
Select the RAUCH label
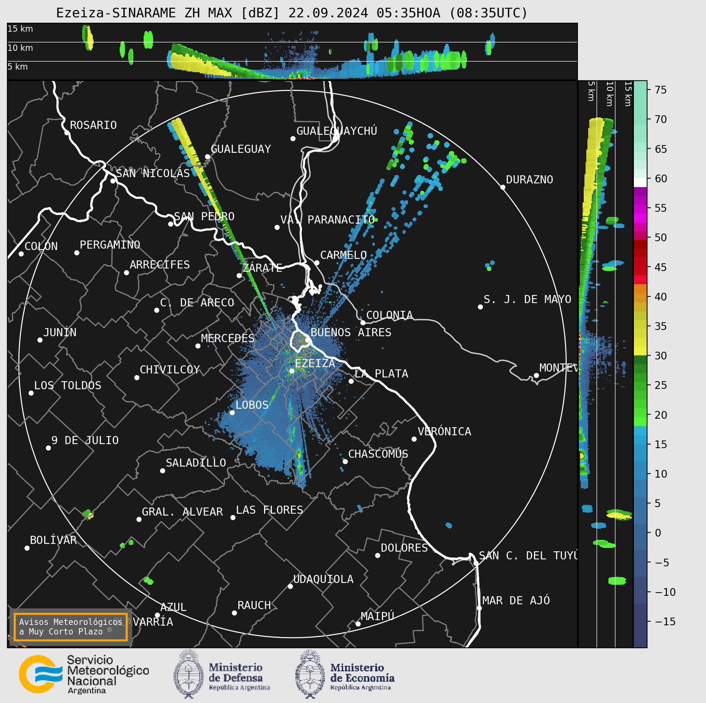(x=254, y=605)
